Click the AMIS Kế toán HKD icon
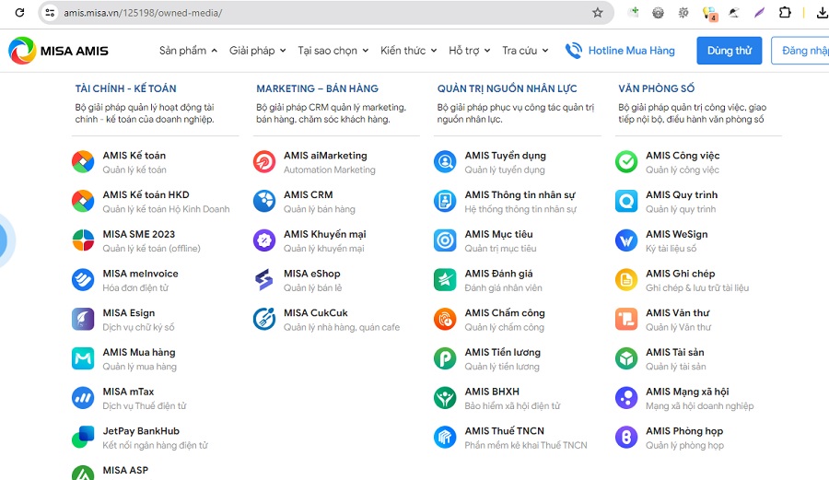This screenshot has width=829, height=480. (83, 201)
